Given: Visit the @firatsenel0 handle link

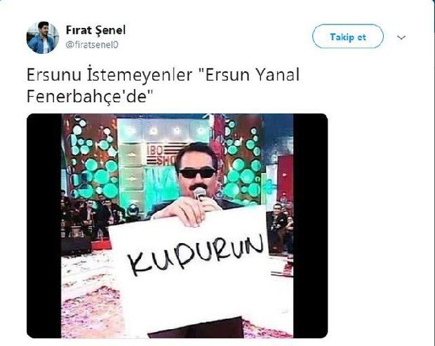Looking at the screenshot, I should [92, 45].
